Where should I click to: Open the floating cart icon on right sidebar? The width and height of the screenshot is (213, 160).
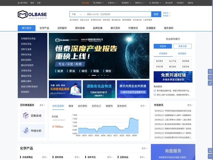pos(210,71)
